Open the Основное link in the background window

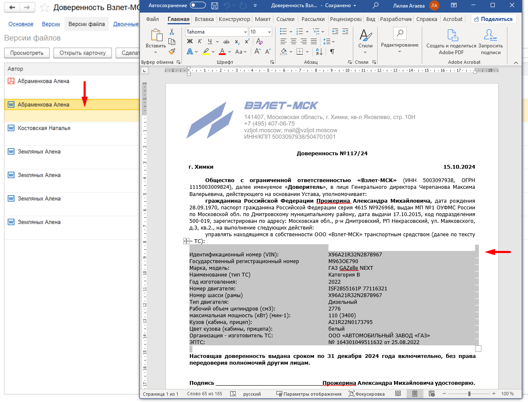[x=21, y=24]
